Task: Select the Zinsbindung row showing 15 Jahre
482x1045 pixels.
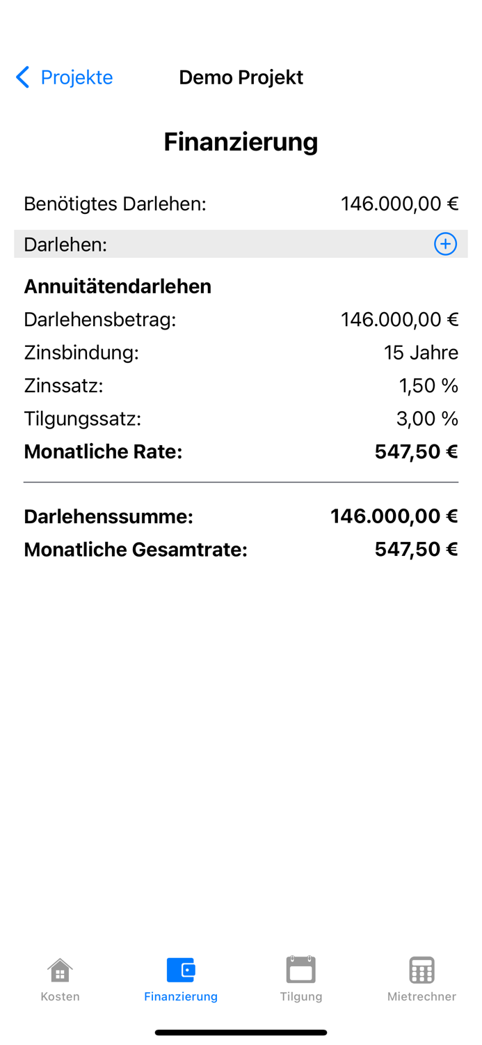Action: (241, 352)
